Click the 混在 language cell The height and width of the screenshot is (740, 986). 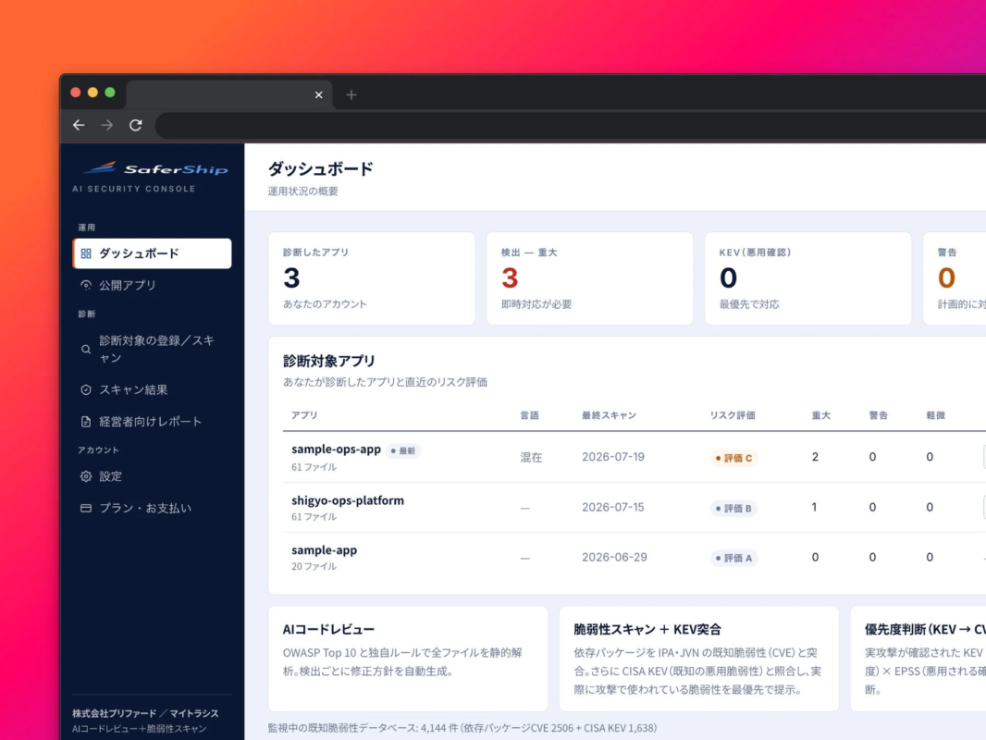(531, 457)
